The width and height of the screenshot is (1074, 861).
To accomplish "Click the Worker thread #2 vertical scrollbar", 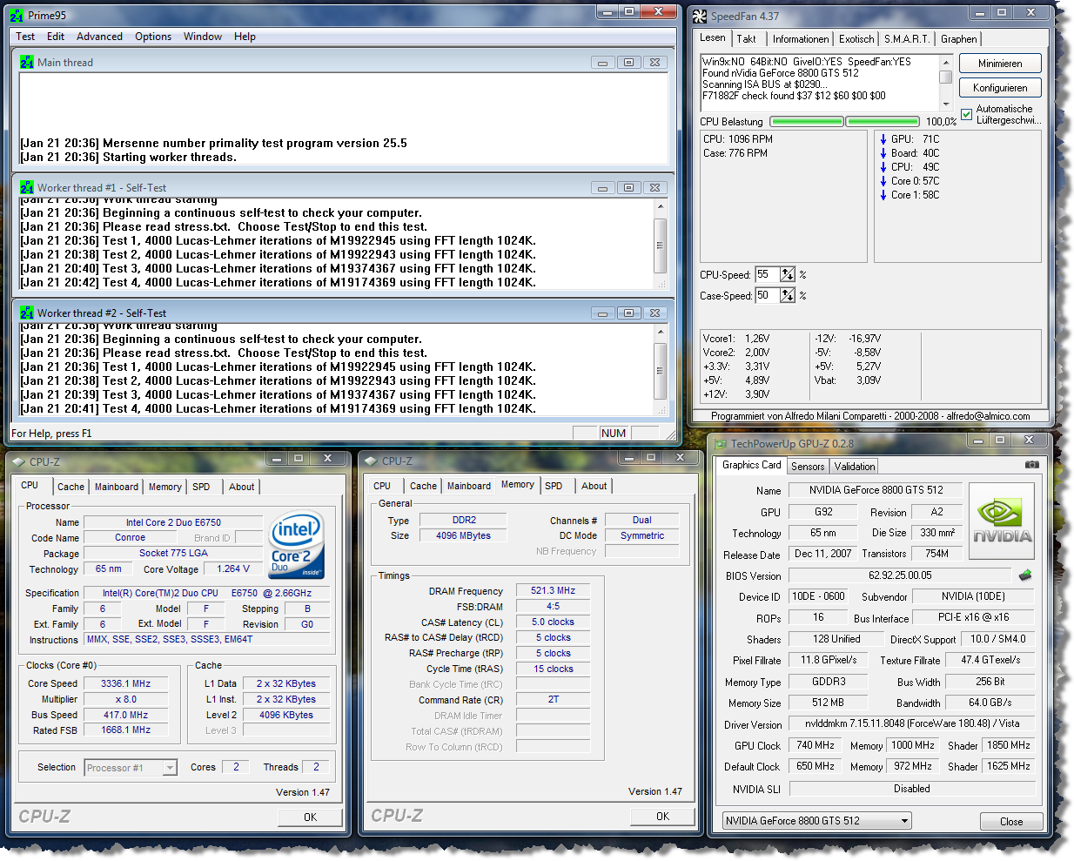I will point(661,370).
